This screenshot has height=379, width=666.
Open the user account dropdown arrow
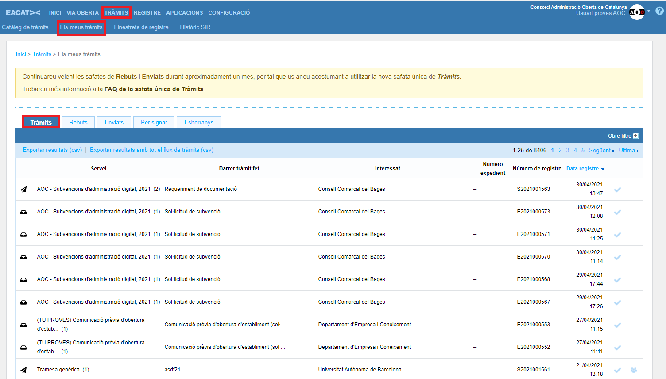coord(649,11)
